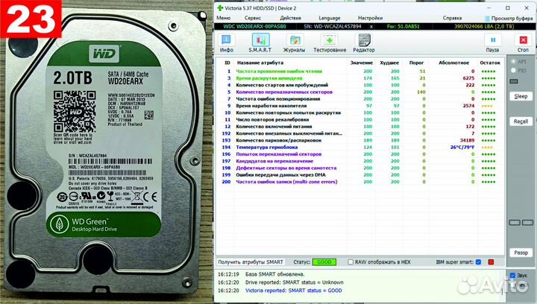Toggle the Звук sound checkbox
The width and height of the screenshot is (537, 304).
tap(512, 275)
